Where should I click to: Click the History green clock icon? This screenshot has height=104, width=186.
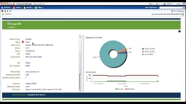coord(36,8)
